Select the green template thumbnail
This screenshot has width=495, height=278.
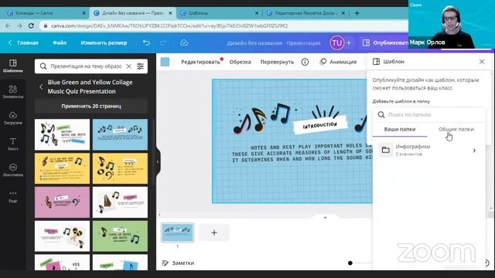coord(120,236)
